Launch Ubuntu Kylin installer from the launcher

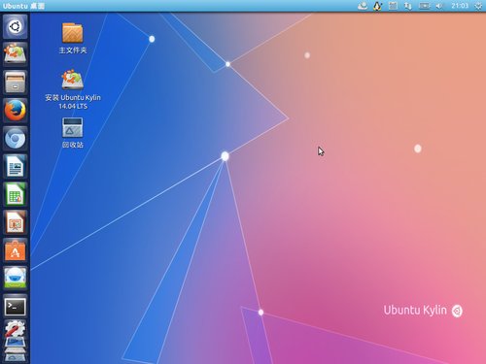pyautogui.click(x=15, y=54)
